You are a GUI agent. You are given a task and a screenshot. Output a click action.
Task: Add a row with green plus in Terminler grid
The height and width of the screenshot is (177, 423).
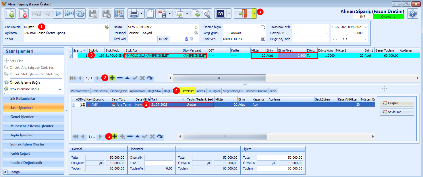tap(115, 137)
